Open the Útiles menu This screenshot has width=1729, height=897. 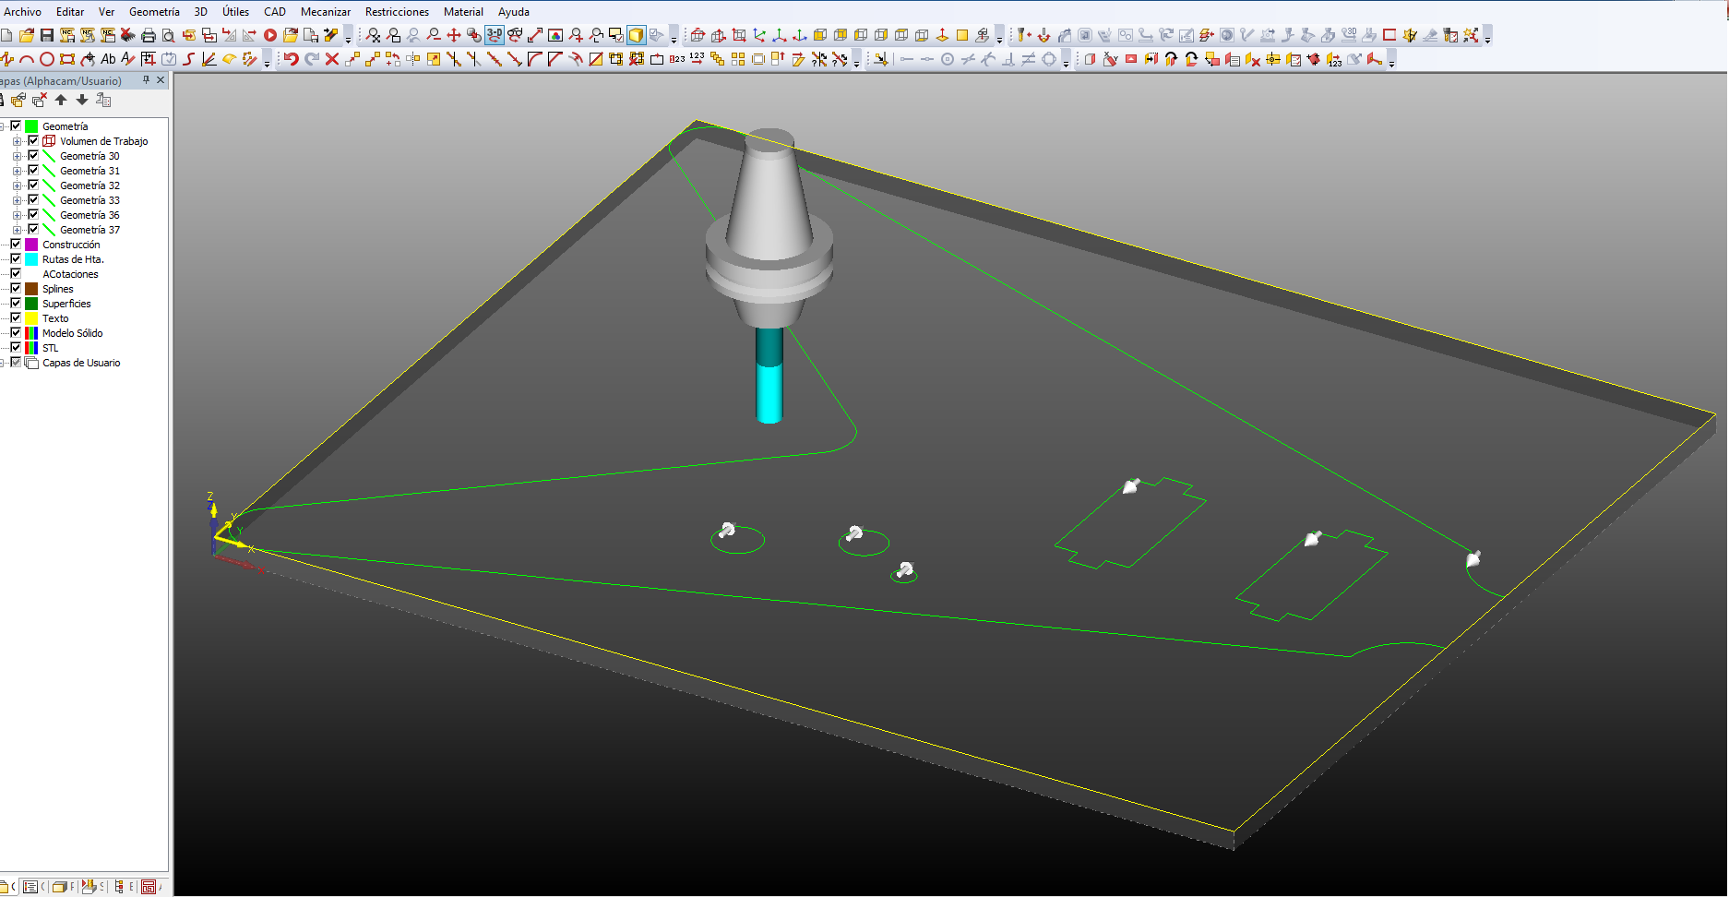235,12
